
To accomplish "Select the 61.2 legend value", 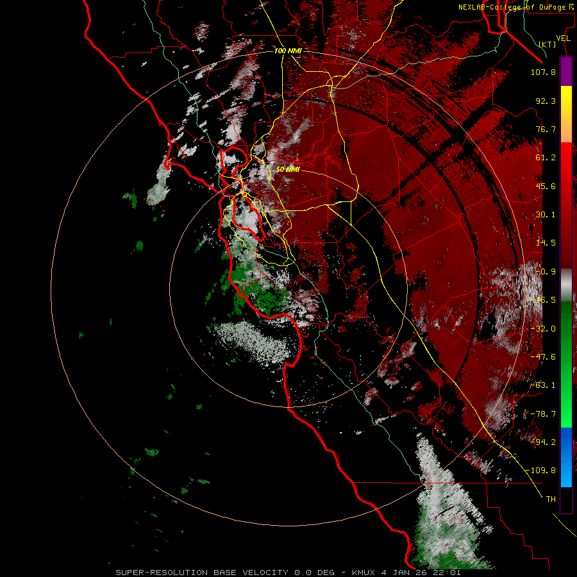I will pos(546,158).
